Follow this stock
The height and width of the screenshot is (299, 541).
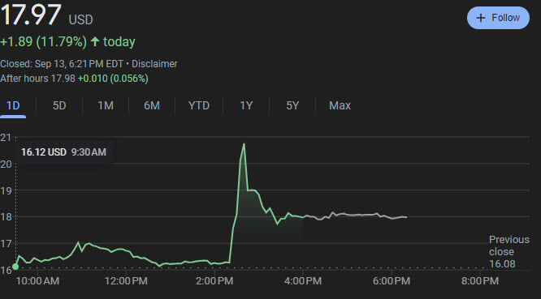coord(498,18)
